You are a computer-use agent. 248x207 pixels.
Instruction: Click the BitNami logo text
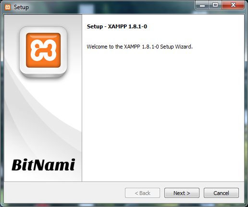click(x=43, y=165)
